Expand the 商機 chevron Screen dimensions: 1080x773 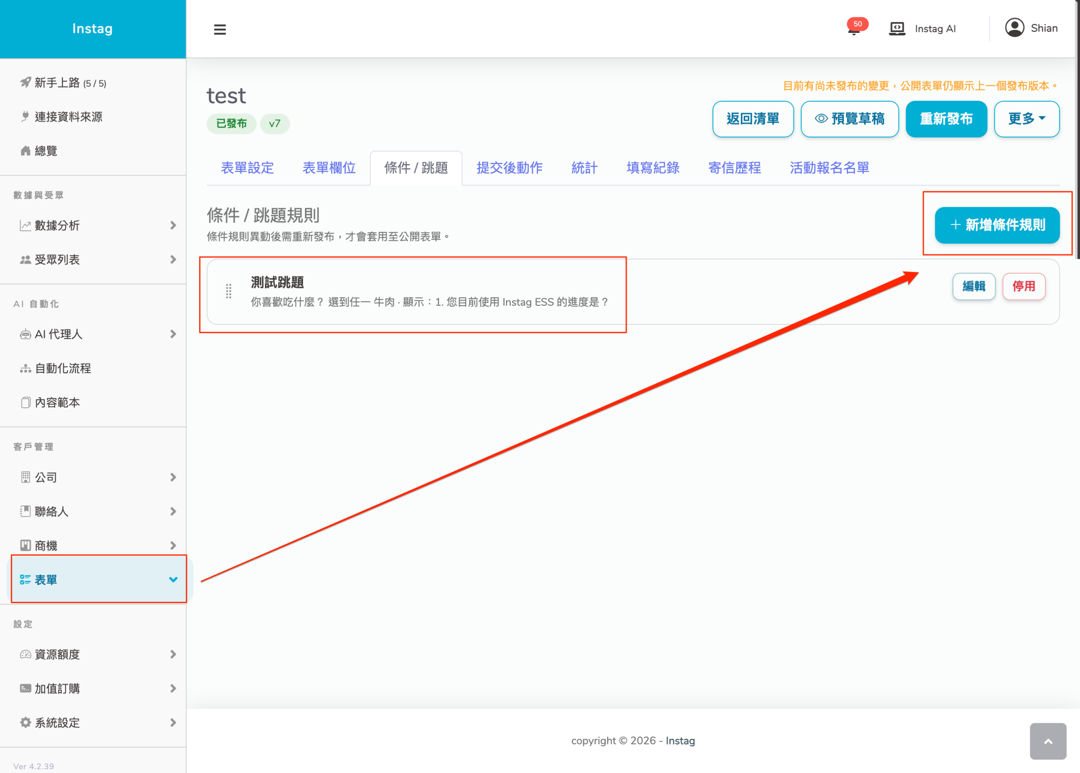[x=173, y=545]
